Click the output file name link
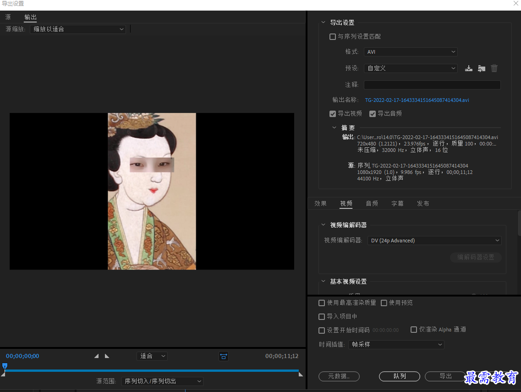This screenshot has height=392, width=521. pos(417,100)
